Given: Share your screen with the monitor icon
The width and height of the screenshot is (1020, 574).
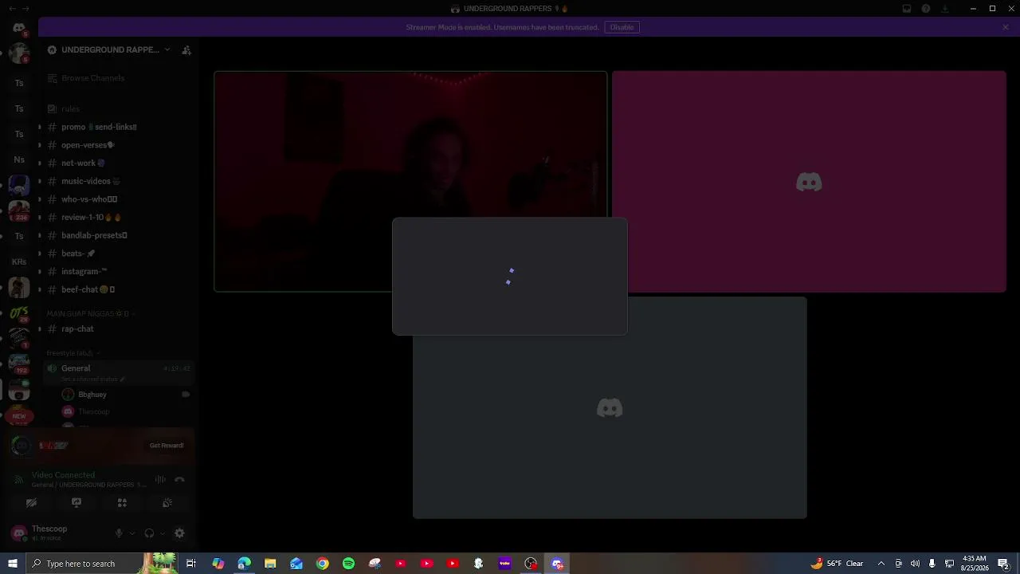Looking at the screenshot, I should (x=76, y=503).
